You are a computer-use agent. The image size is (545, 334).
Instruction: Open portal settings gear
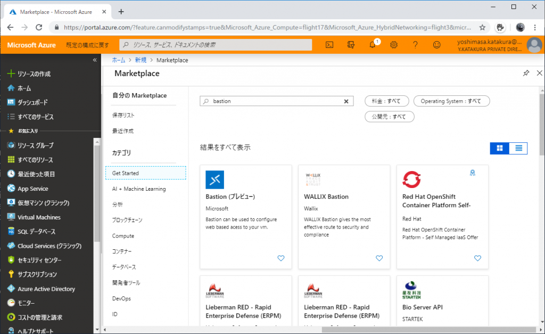point(394,45)
